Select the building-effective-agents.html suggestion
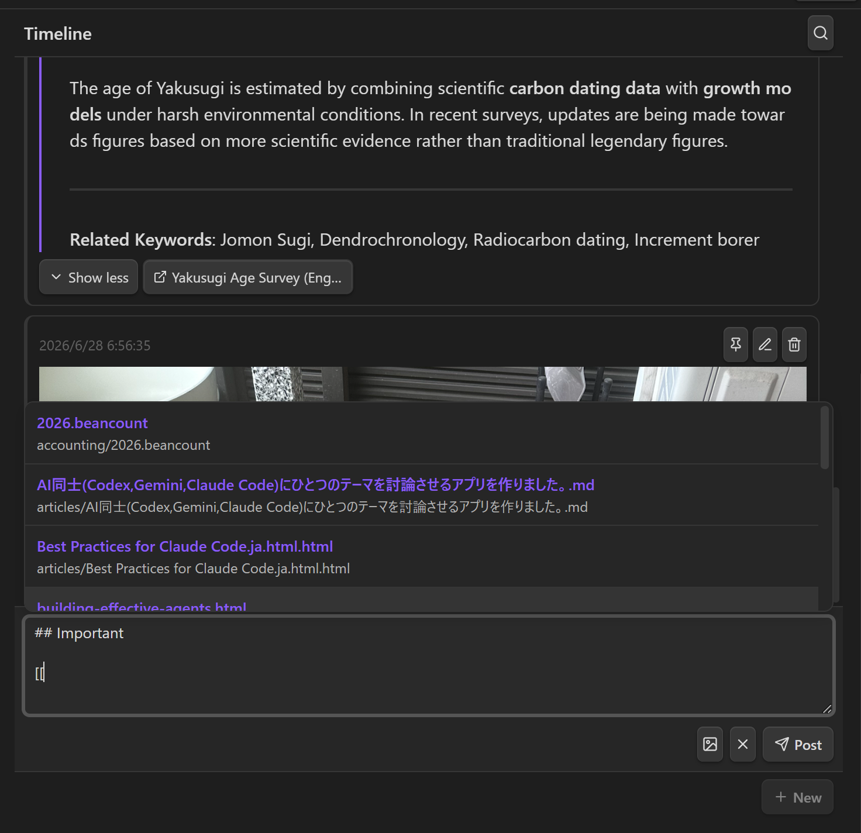The height and width of the screenshot is (833, 861). (421, 600)
